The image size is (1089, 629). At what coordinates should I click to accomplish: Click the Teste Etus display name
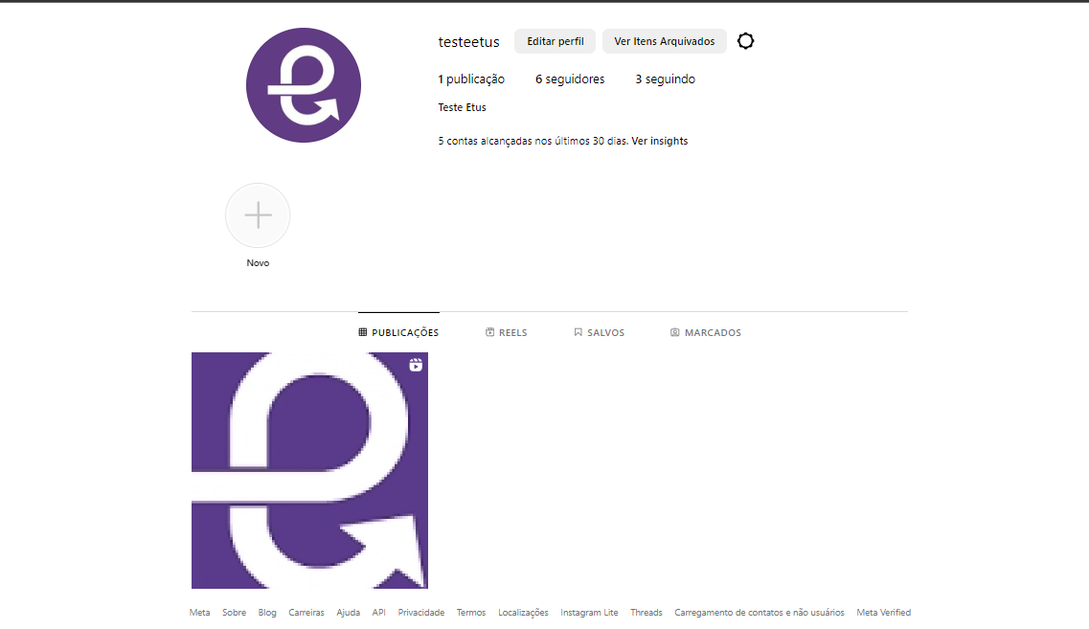pyautogui.click(x=462, y=107)
